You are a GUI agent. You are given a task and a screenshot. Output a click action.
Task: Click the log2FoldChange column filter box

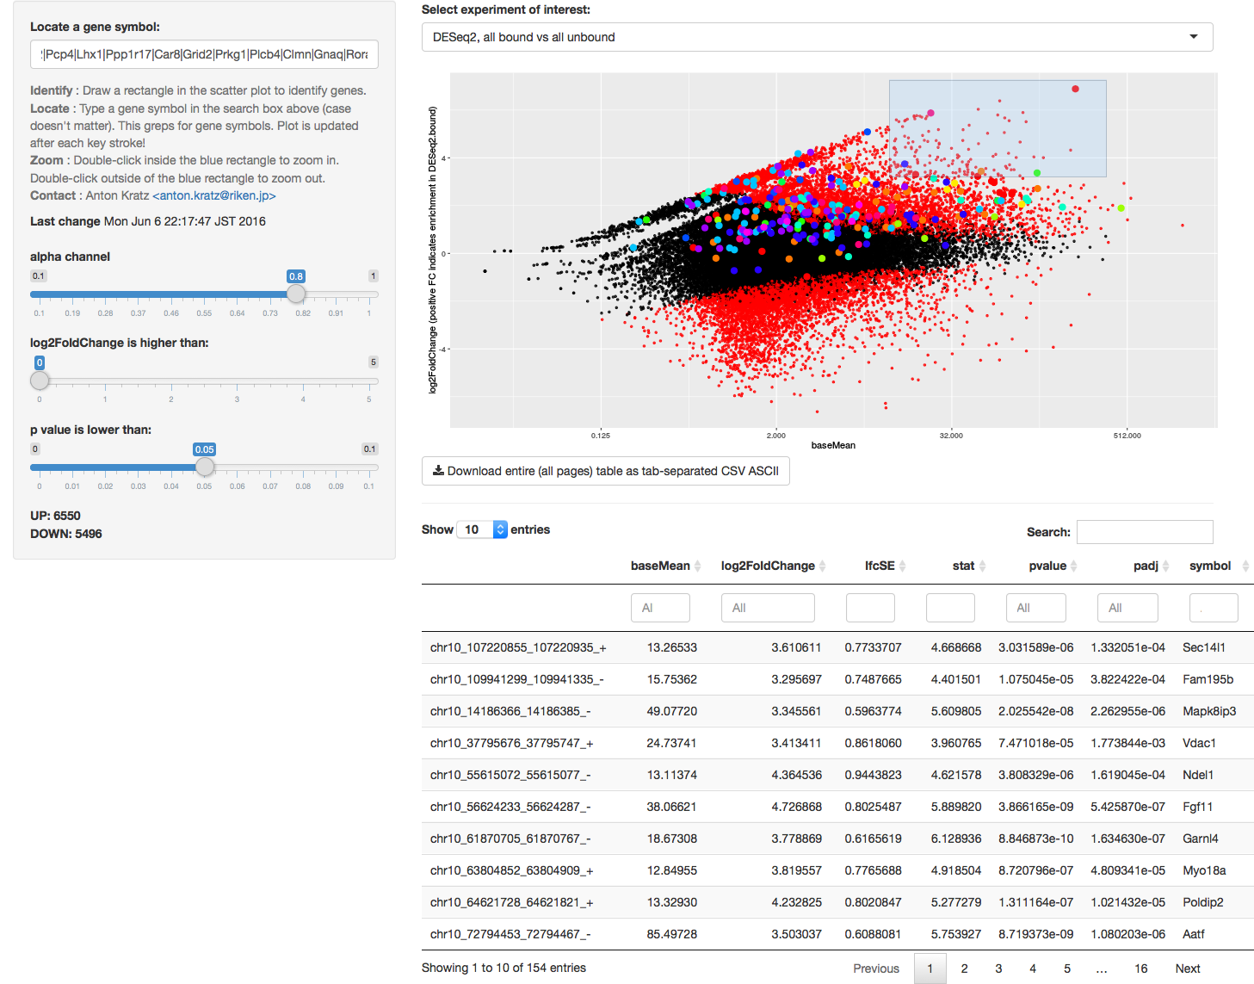[768, 608]
